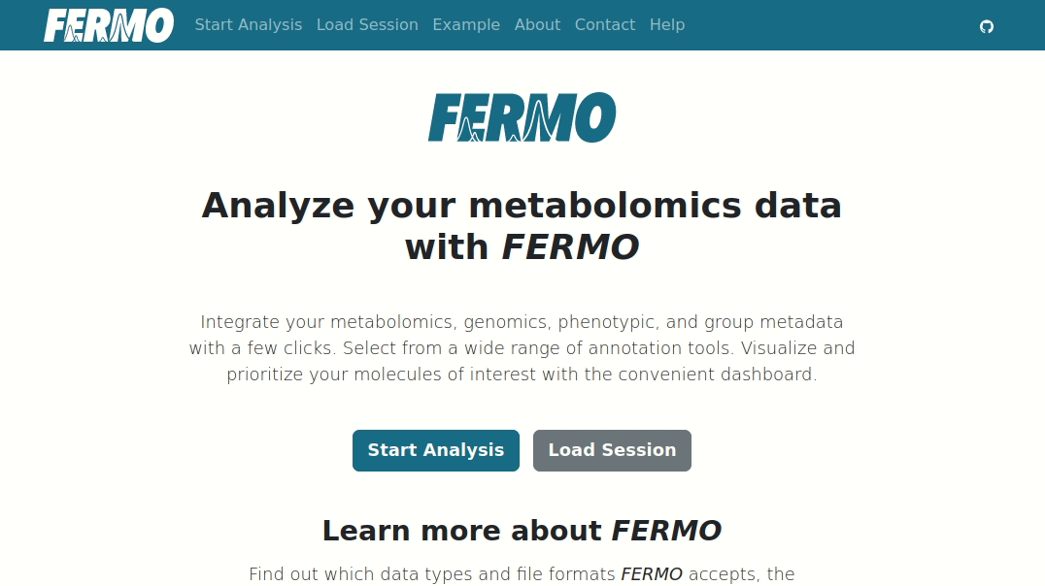Click the phrase "annotation tools" in the paragraph
The height and width of the screenshot is (586, 1045).
661,348
